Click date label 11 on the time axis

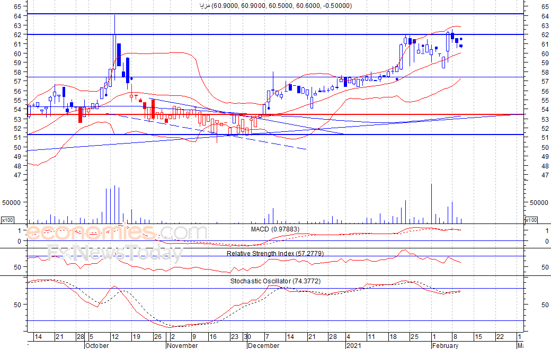(x=371, y=337)
